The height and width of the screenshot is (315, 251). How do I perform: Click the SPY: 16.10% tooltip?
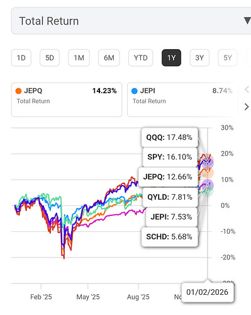point(170,157)
